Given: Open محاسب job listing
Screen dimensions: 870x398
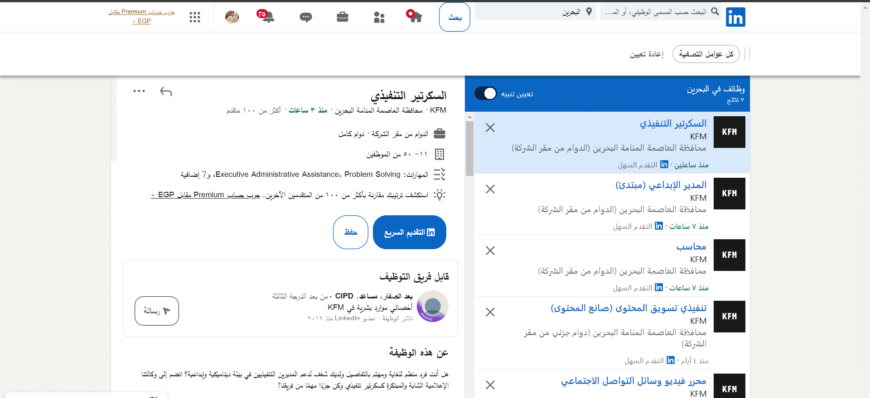Looking at the screenshot, I should point(691,247).
